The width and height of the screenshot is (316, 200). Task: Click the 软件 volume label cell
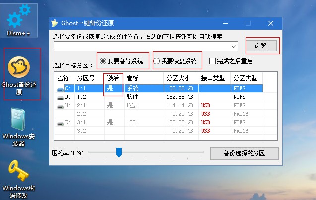tap(132, 97)
